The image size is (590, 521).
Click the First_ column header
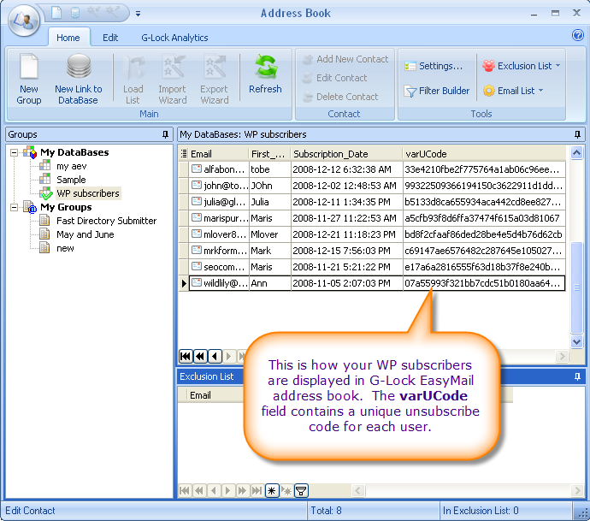pyautogui.click(x=270, y=154)
